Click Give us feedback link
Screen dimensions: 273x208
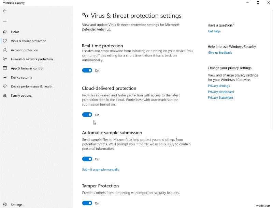pyautogui.click(x=220, y=53)
